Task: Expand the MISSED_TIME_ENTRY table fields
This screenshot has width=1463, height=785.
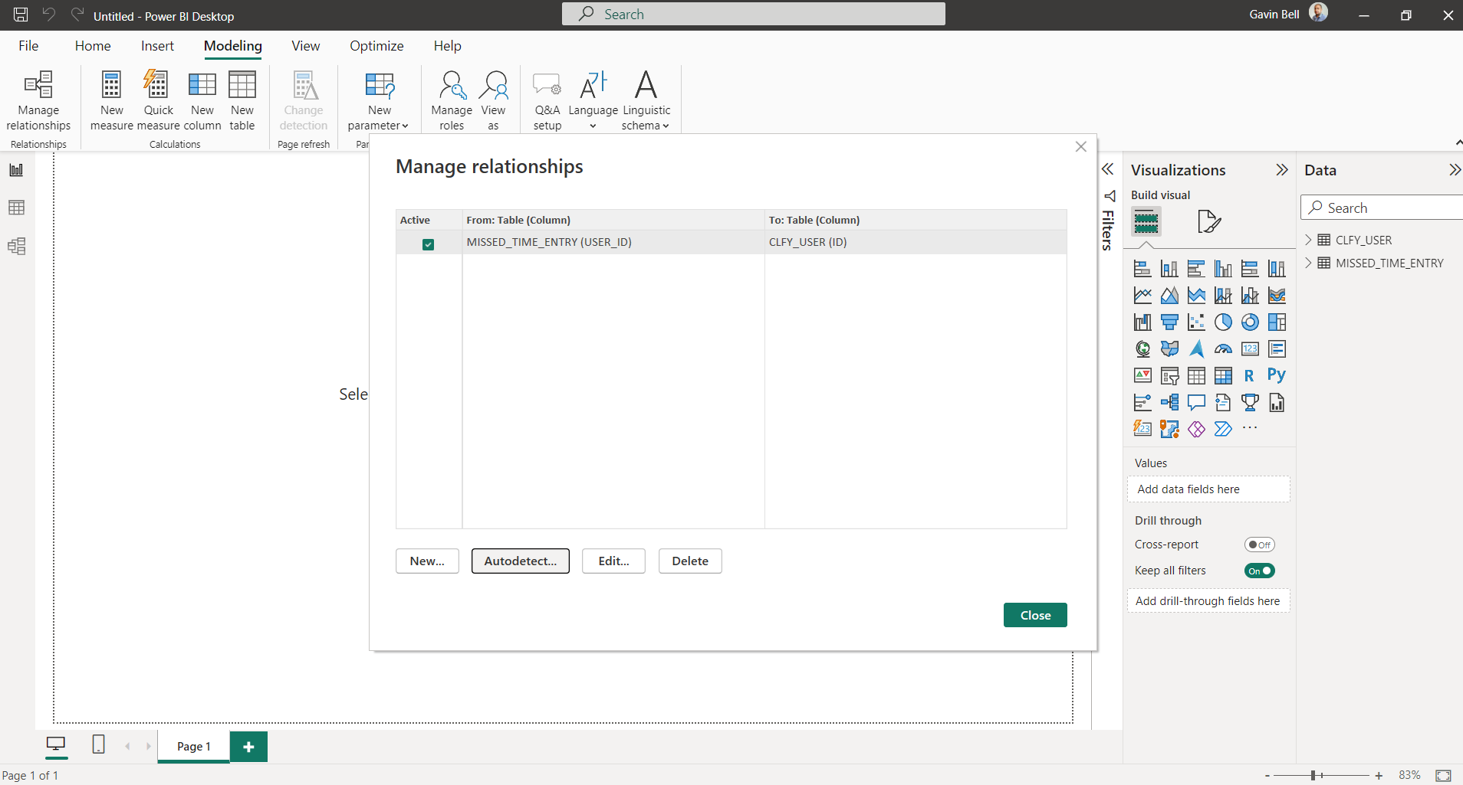Action: 1310,263
